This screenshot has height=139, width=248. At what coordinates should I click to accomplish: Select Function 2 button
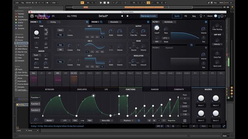[35, 104]
